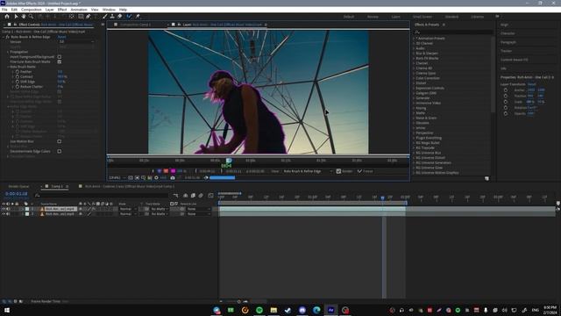Viewport: 561px width, 316px height.
Task: Open the Effect menu
Action: pyautogui.click(x=62, y=10)
